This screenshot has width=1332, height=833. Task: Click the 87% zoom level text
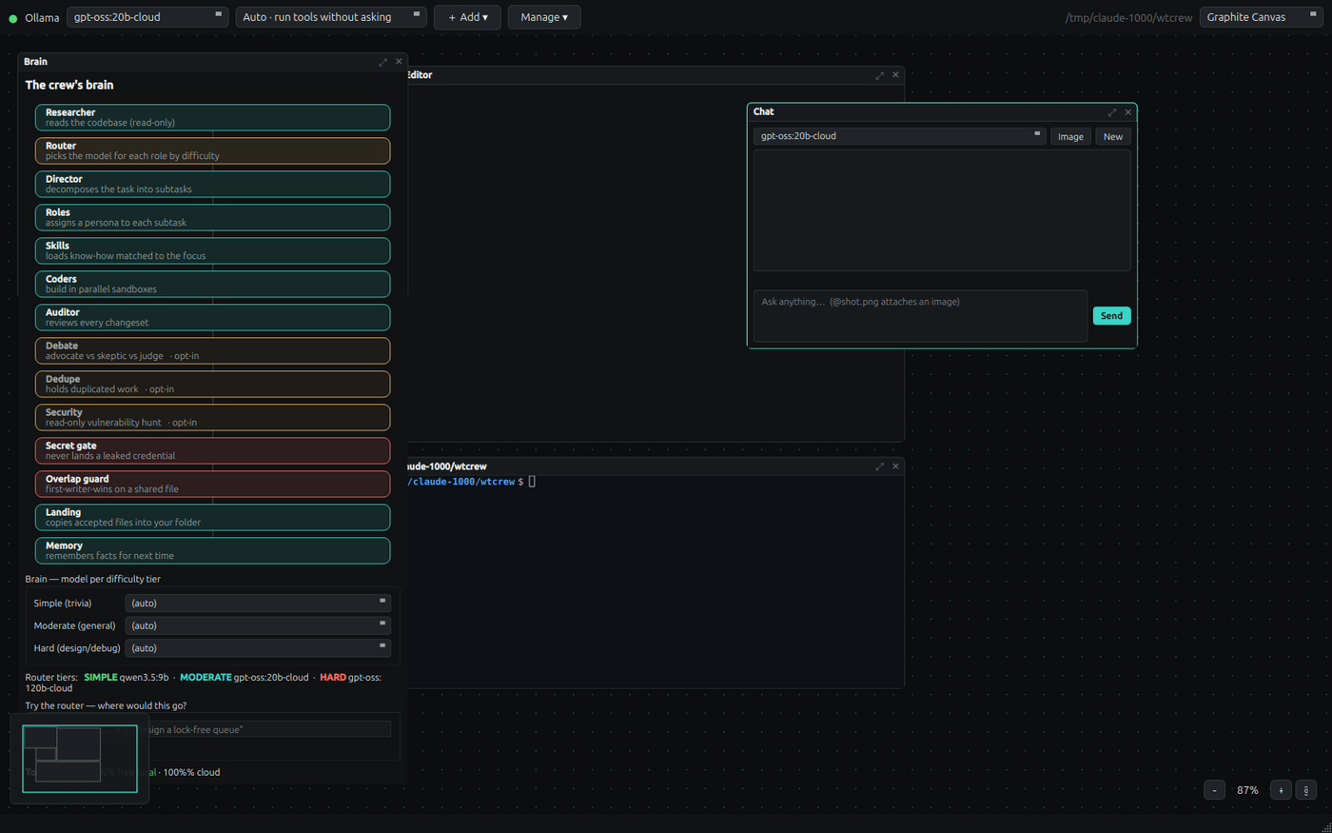[1247, 790]
